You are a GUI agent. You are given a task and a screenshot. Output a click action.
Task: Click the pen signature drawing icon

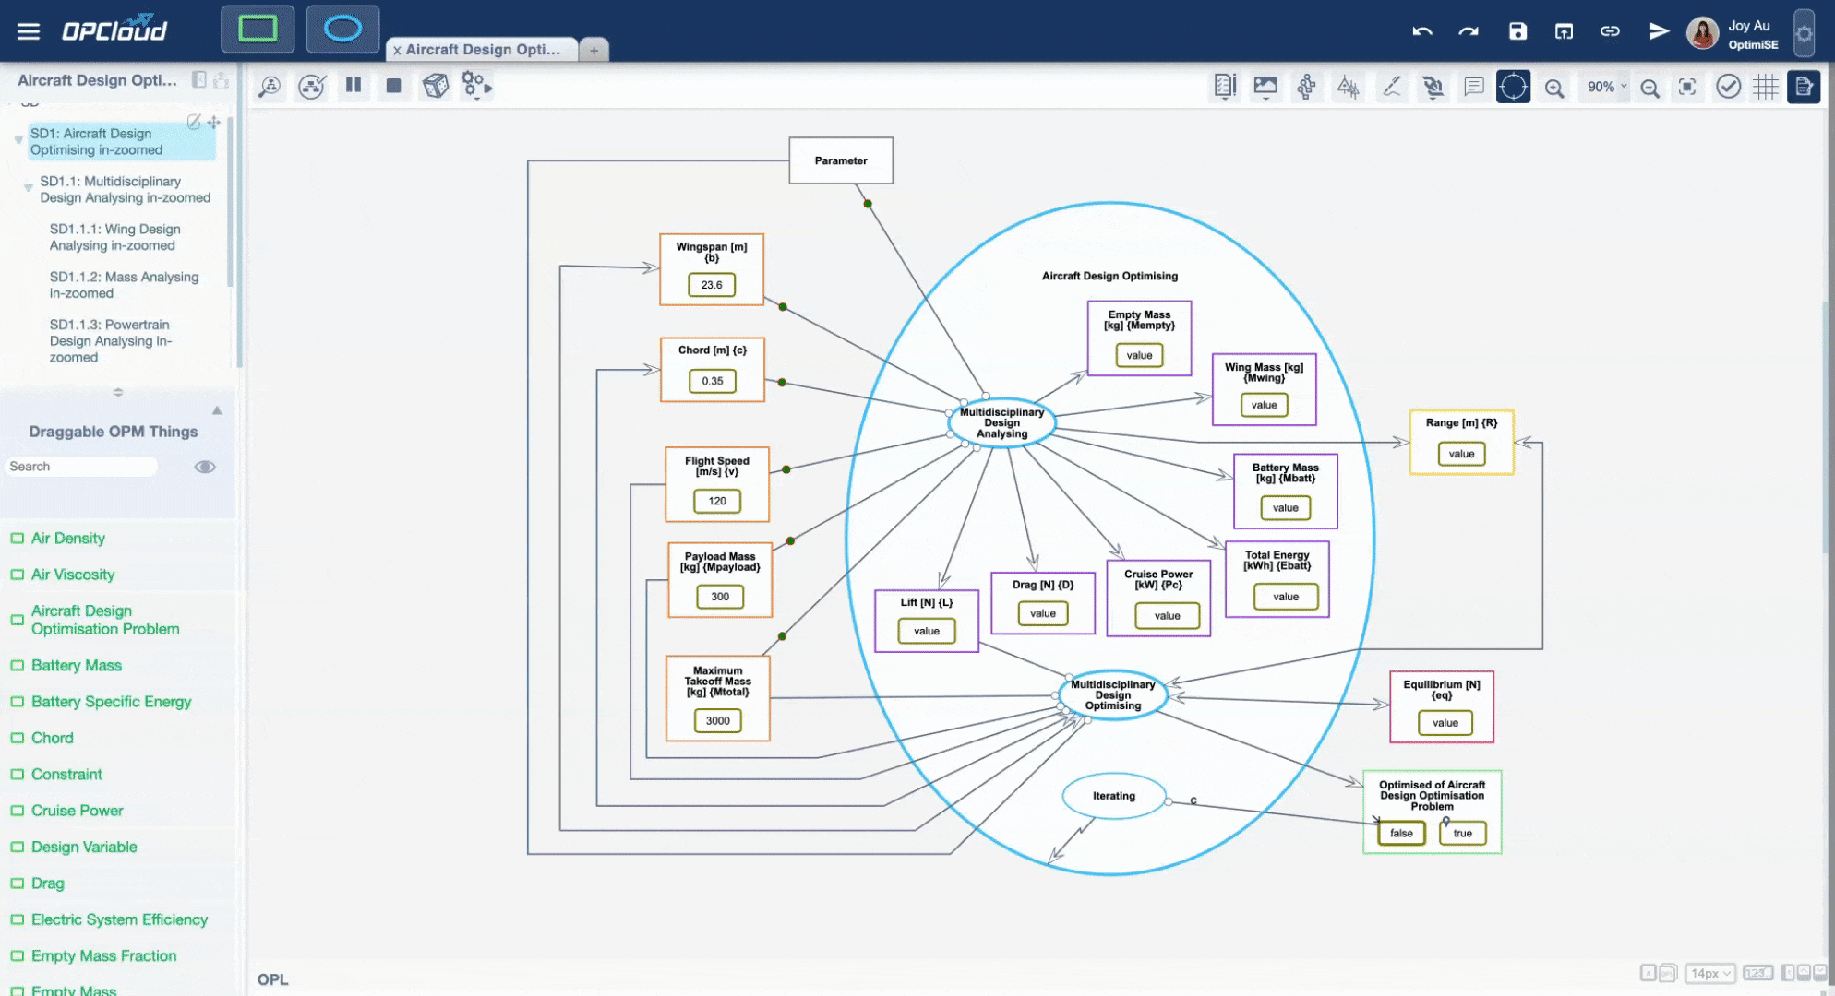click(1391, 87)
